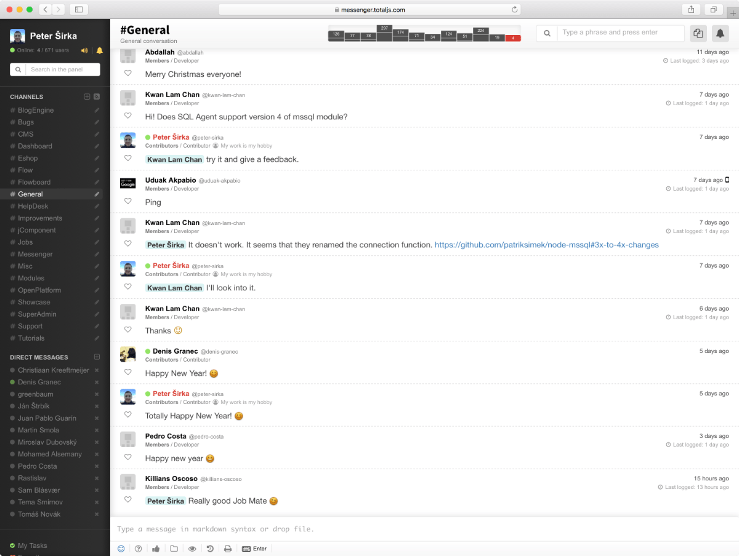Screen dimensions: 739x556
Task: Click the magnifier icon in the header search
Action: (547, 33)
